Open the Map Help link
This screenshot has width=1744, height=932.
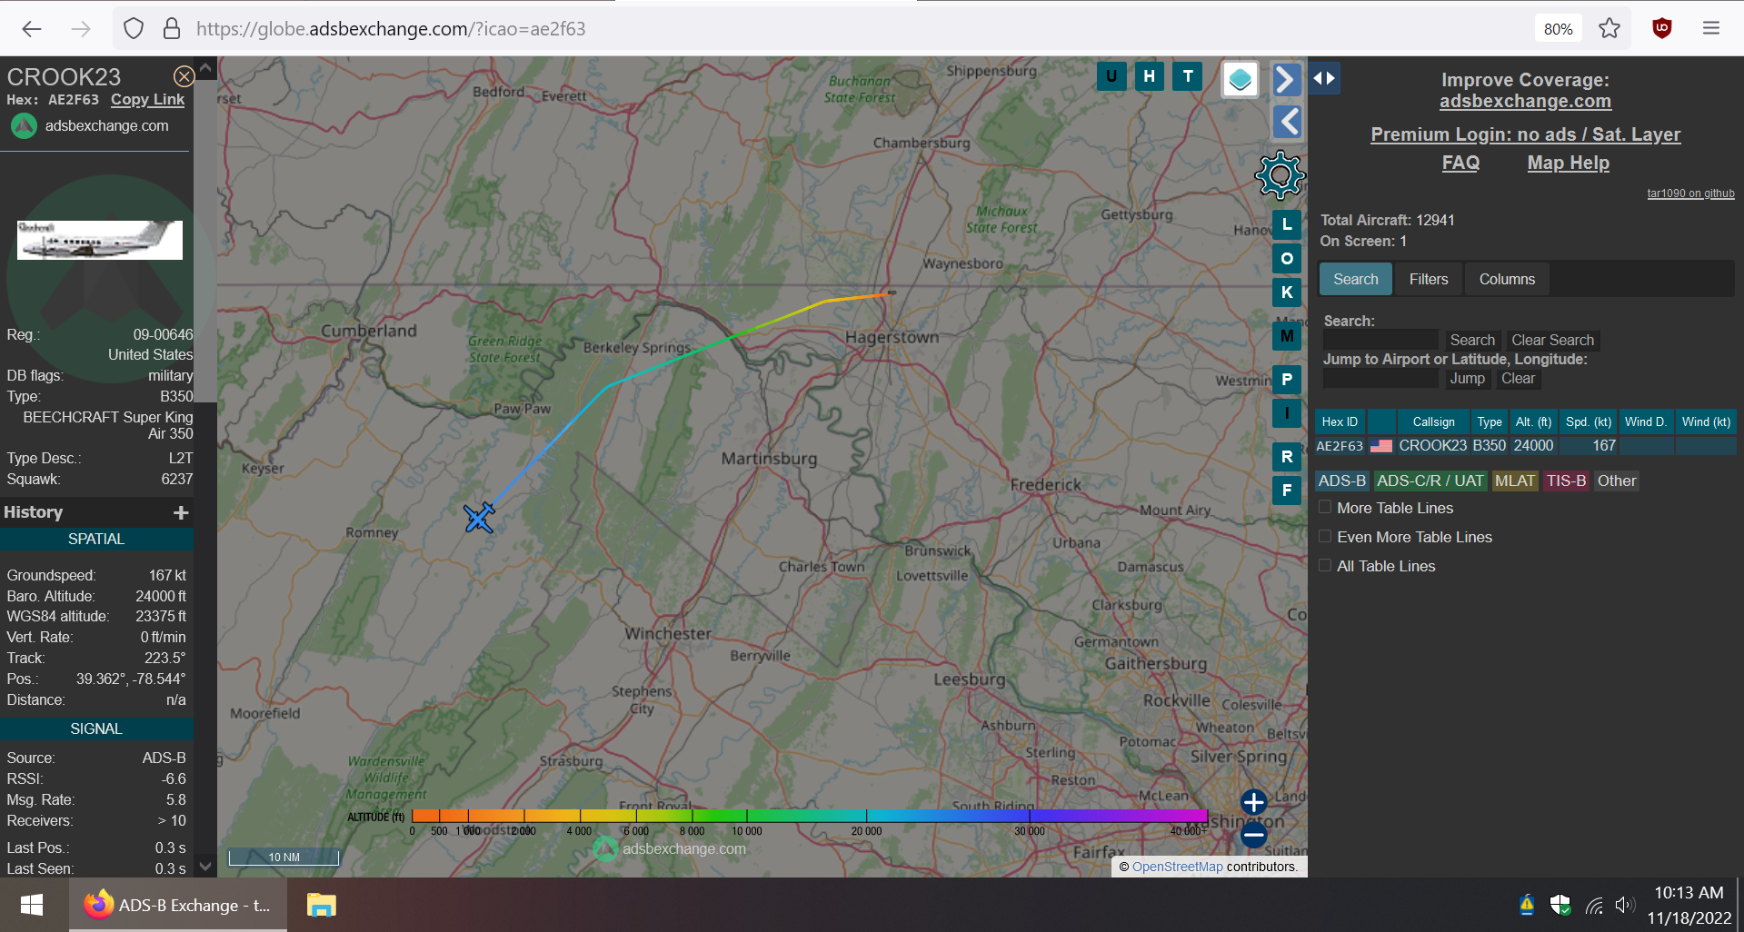(1568, 163)
